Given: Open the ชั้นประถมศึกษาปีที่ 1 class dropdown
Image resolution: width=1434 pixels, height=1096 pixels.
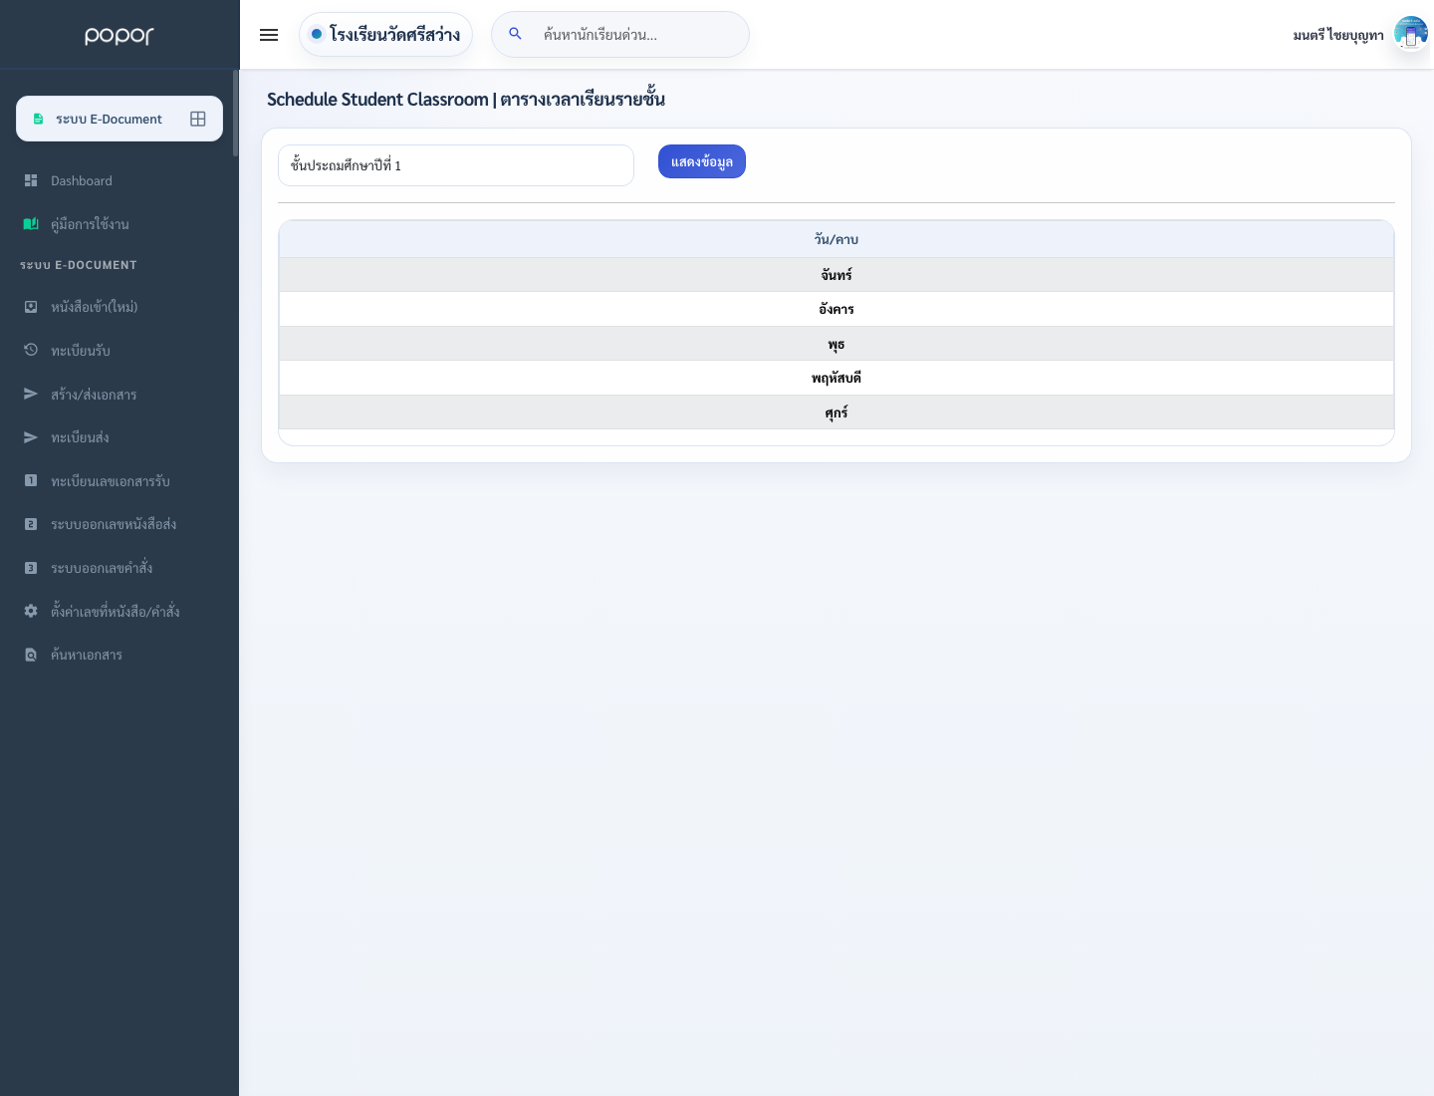Looking at the screenshot, I should point(456,165).
